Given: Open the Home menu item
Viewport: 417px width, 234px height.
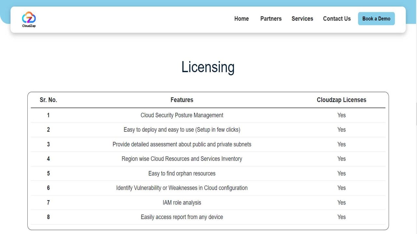Looking at the screenshot, I should pyautogui.click(x=241, y=19).
